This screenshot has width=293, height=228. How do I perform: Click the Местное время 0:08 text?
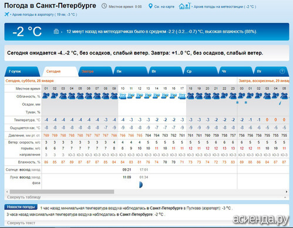click(125, 6)
